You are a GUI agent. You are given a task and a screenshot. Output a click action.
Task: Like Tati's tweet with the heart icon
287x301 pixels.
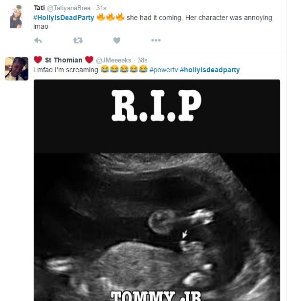(117, 40)
